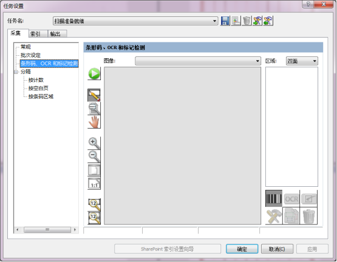Screen dimensions: 337x262
Task: Switch to the 输出 tab
Action: 58,34
